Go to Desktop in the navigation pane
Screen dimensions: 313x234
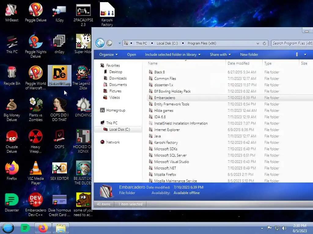pyautogui.click(x=116, y=72)
